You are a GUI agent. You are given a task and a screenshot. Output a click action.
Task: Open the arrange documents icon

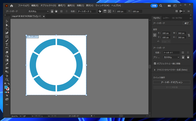[169, 6]
